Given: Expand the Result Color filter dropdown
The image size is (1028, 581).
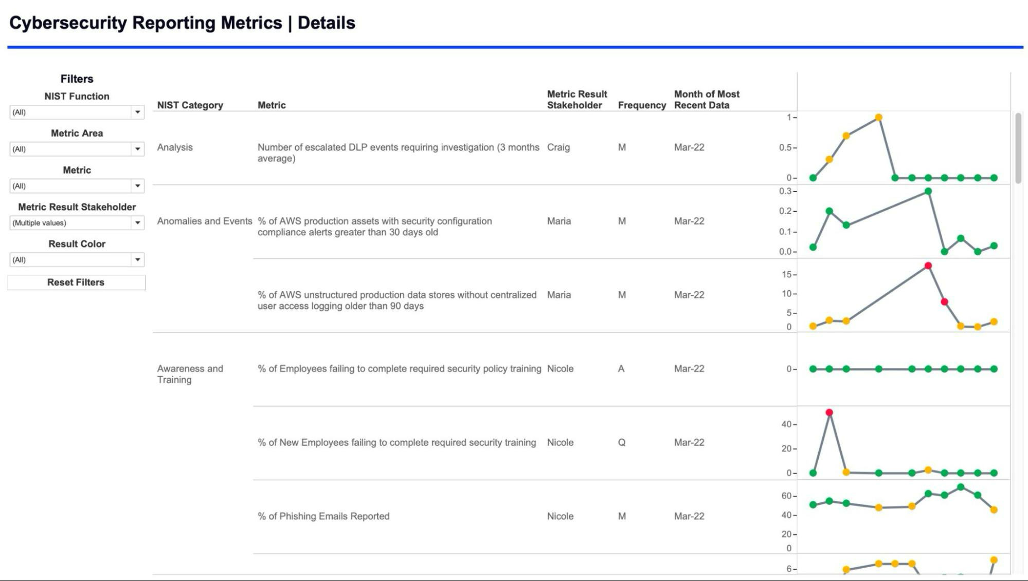Looking at the screenshot, I should point(76,260).
